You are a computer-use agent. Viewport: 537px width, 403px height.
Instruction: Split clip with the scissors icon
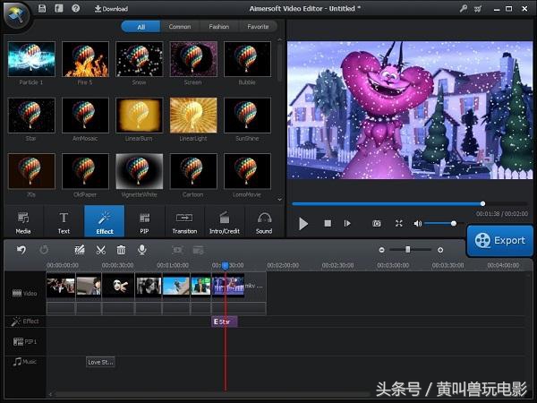click(100, 250)
